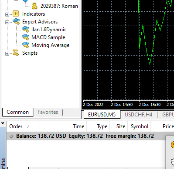This screenshot has width=174, height=169.
Task: Select the Ilan1.6Dynamic expert advisor icon
Action: (25, 30)
